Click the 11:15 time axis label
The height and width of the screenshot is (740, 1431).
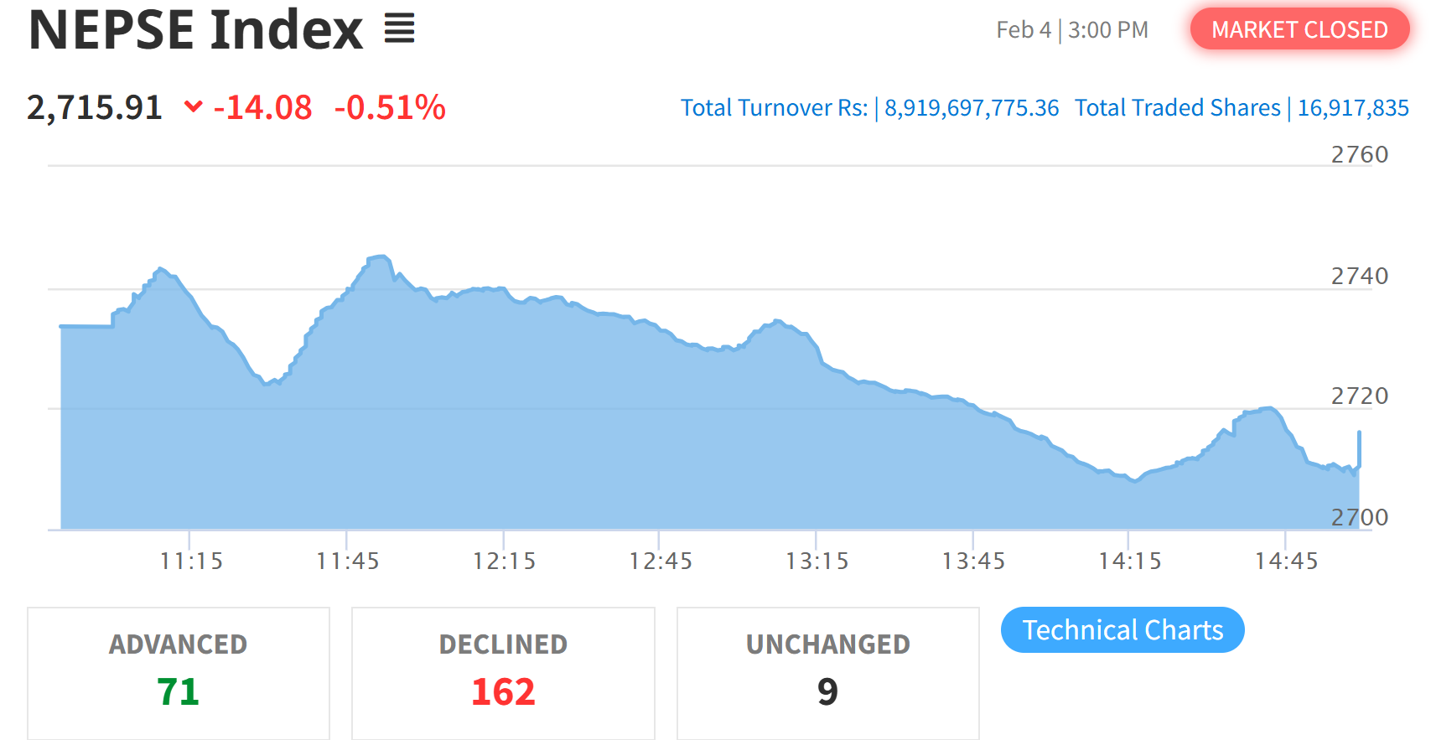(191, 561)
